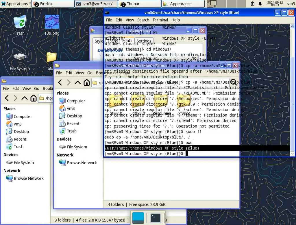The image size is (296, 225).
Task: Switch to Style tab in Appearance window
Action: [x=99, y=41]
